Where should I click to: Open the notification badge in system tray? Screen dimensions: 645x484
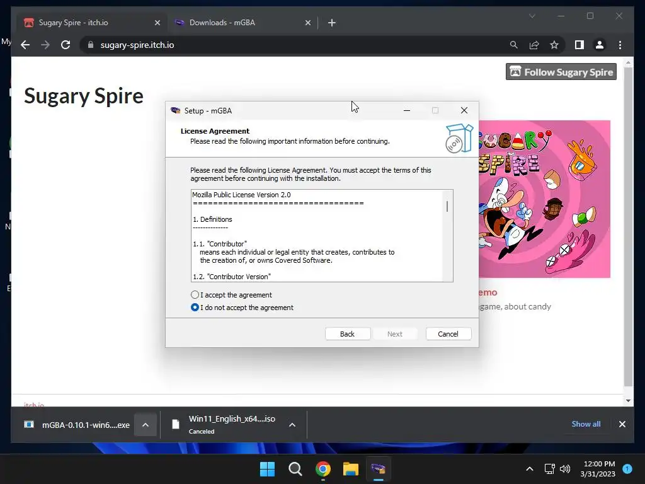pyautogui.click(x=627, y=469)
